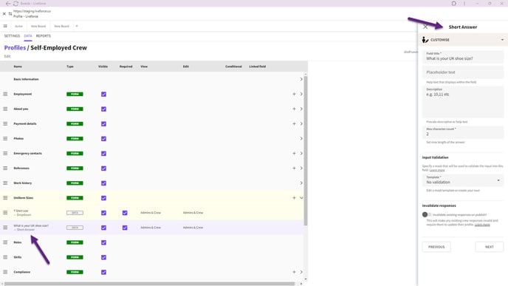Click the Next button
This screenshot has width=508, height=286.
[x=490, y=247]
